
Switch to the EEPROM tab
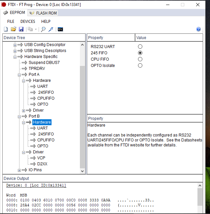(14, 13)
